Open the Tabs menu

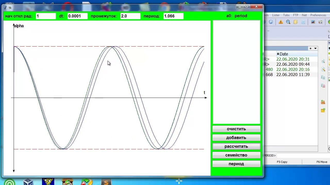tap(286, 15)
